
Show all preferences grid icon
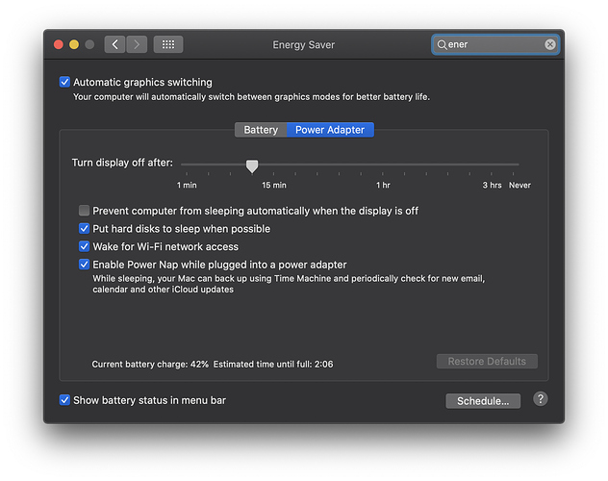[168, 44]
